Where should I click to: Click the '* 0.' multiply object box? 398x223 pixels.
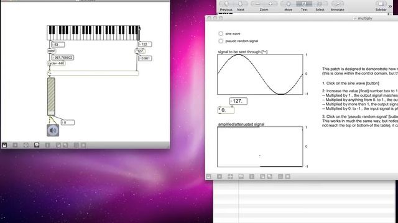pyautogui.click(x=226, y=110)
